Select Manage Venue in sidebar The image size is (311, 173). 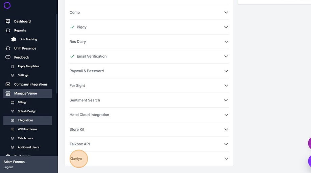(x=25, y=93)
